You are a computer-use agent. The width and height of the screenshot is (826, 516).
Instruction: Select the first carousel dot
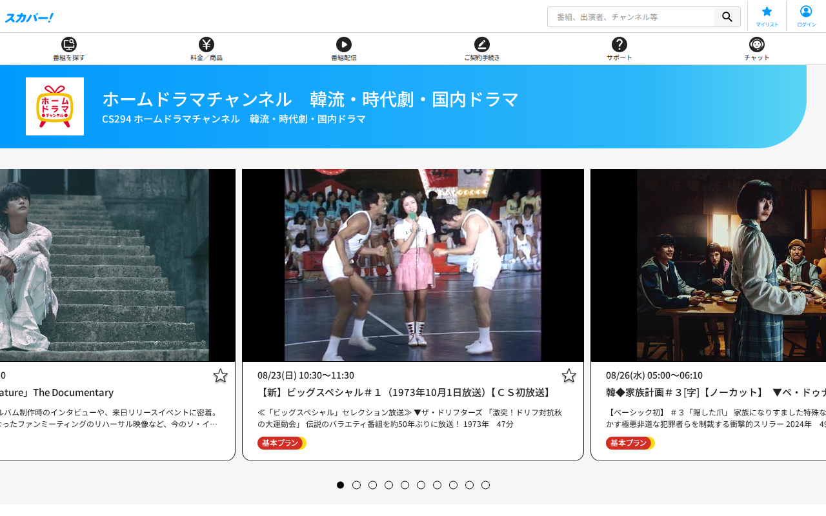pyautogui.click(x=341, y=485)
